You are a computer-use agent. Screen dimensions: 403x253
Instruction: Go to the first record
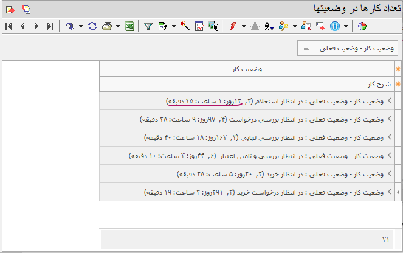coord(9,26)
